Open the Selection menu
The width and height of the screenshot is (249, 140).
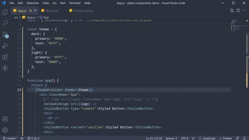pos(33,3)
